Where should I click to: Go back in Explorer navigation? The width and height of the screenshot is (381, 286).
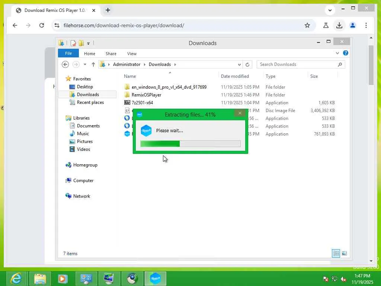pyautogui.click(x=65, y=64)
